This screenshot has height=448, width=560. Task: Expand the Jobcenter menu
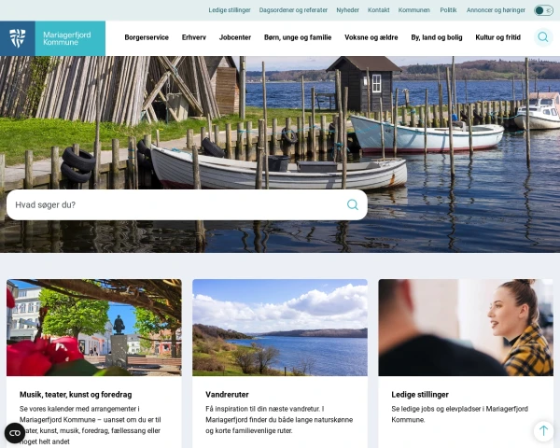[235, 37]
